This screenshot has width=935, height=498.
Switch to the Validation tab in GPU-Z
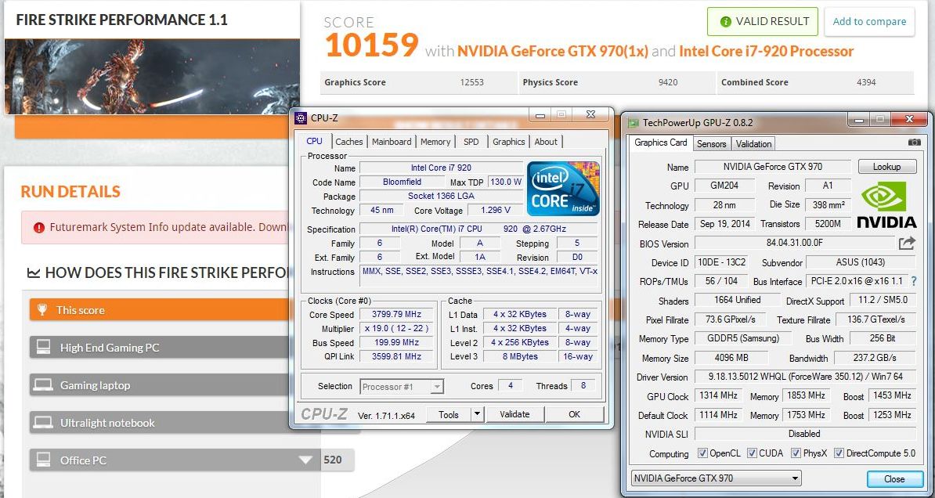(x=754, y=144)
